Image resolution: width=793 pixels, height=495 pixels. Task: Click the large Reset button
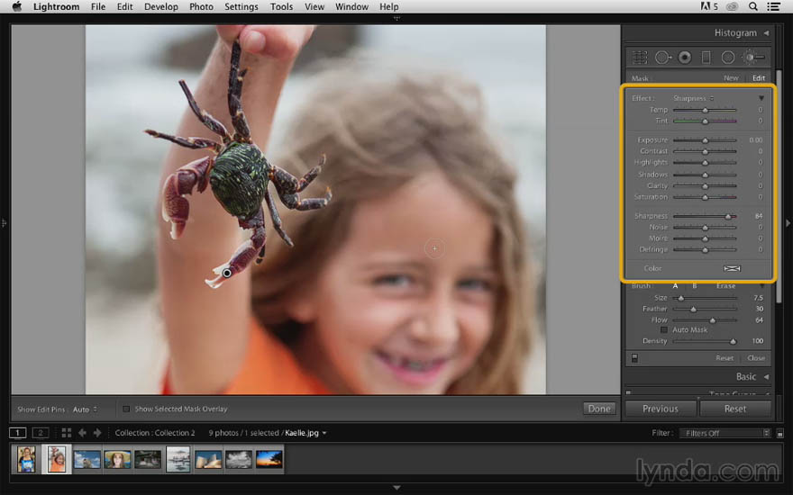point(735,409)
